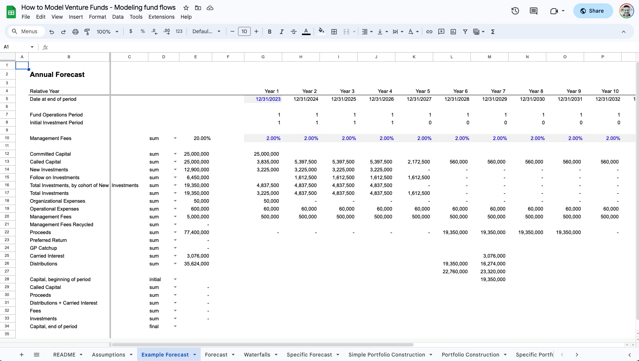639x361 pixels.
Task: Click the Share button
Action: coord(593,11)
